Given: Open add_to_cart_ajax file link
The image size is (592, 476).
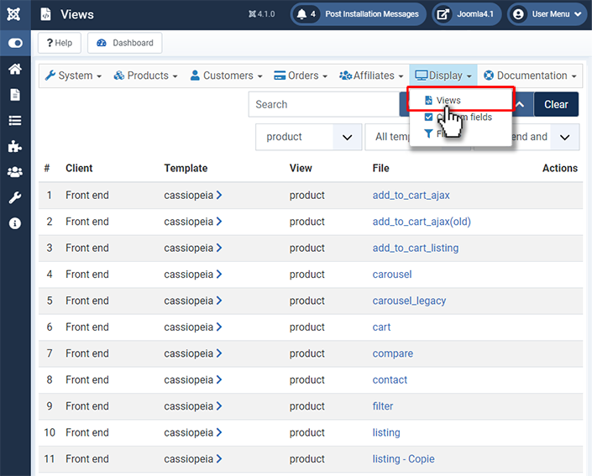Looking at the screenshot, I should (x=411, y=195).
